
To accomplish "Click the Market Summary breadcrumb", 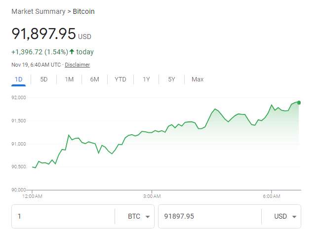I will [x=38, y=11].
